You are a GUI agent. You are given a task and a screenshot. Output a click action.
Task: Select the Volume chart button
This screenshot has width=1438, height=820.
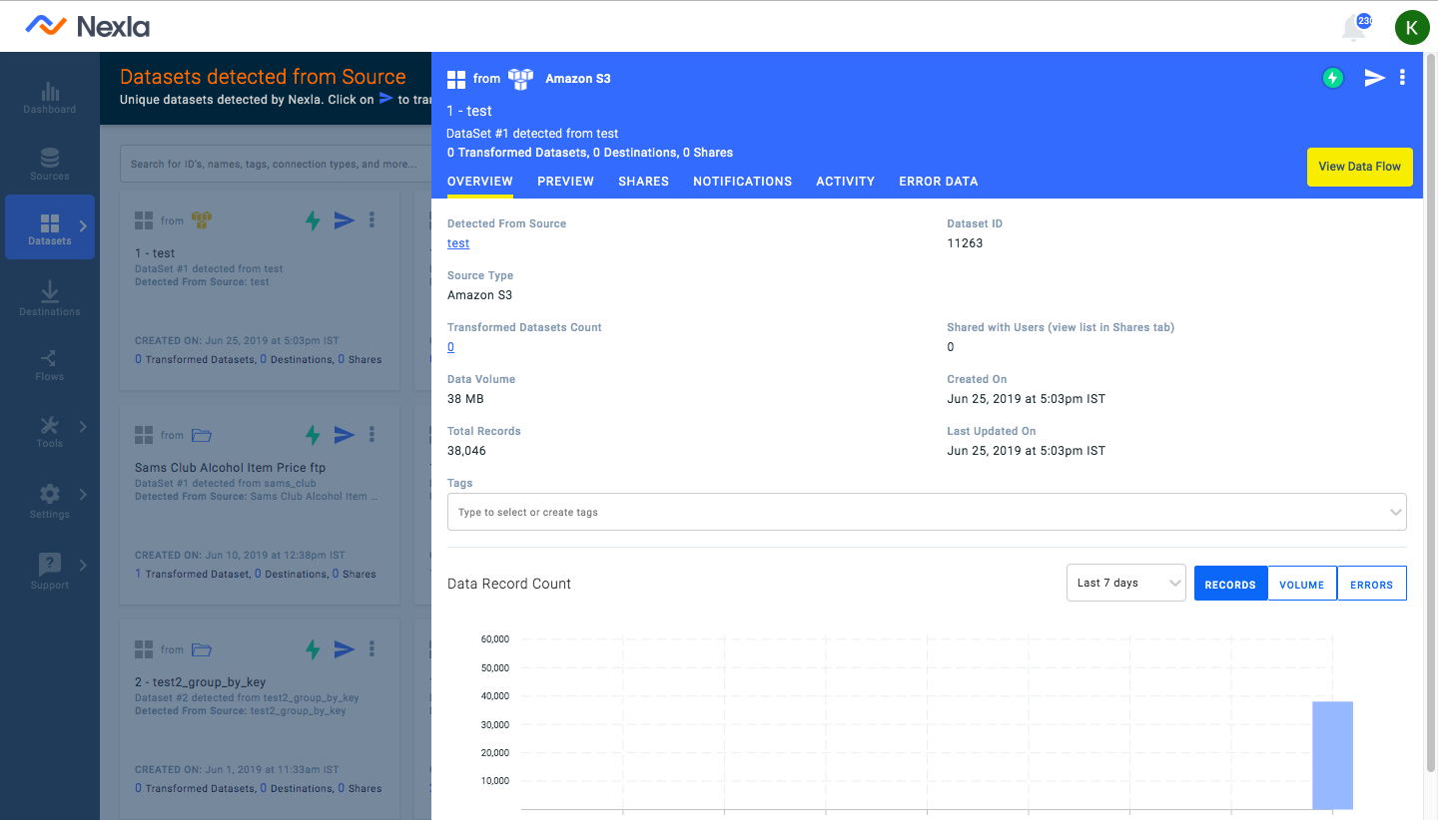1302,584
